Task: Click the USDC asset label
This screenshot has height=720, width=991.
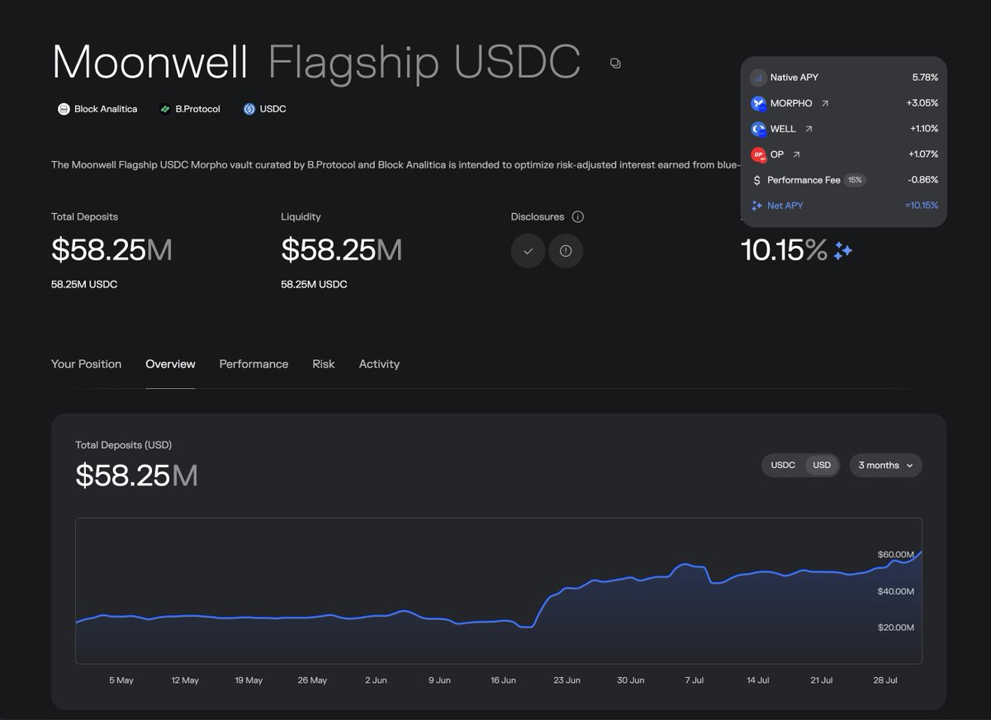Action: point(273,109)
